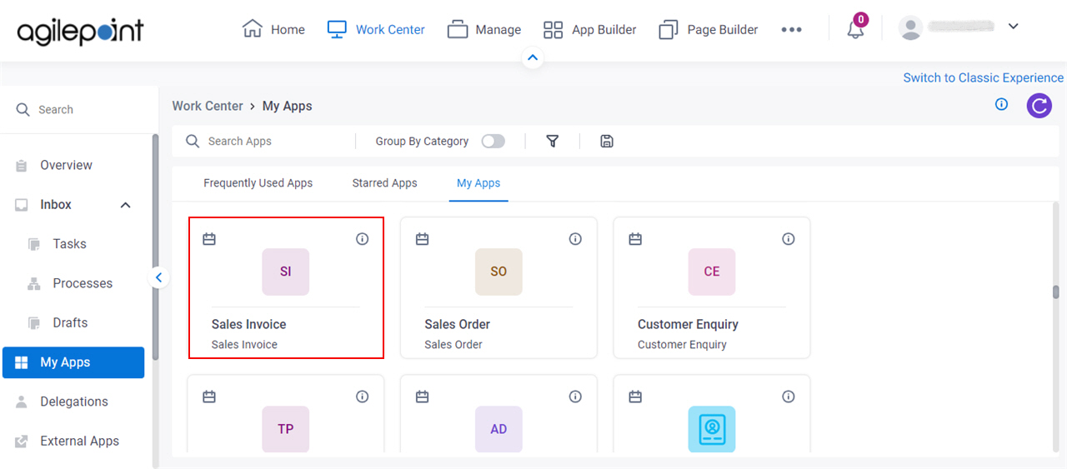The width and height of the screenshot is (1067, 469).
Task: Open Drafts under Inbox
Action: 70,322
